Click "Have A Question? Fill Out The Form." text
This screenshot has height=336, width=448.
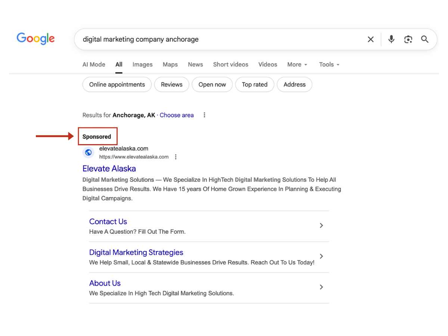point(137,231)
